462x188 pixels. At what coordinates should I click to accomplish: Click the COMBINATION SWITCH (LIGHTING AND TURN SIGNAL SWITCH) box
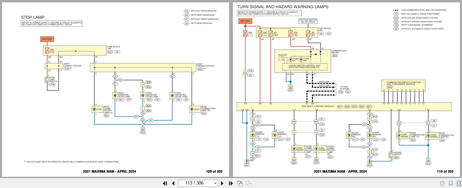point(404,85)
